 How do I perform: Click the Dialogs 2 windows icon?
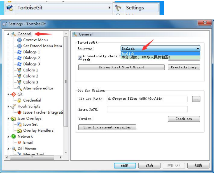coord(19,58)
